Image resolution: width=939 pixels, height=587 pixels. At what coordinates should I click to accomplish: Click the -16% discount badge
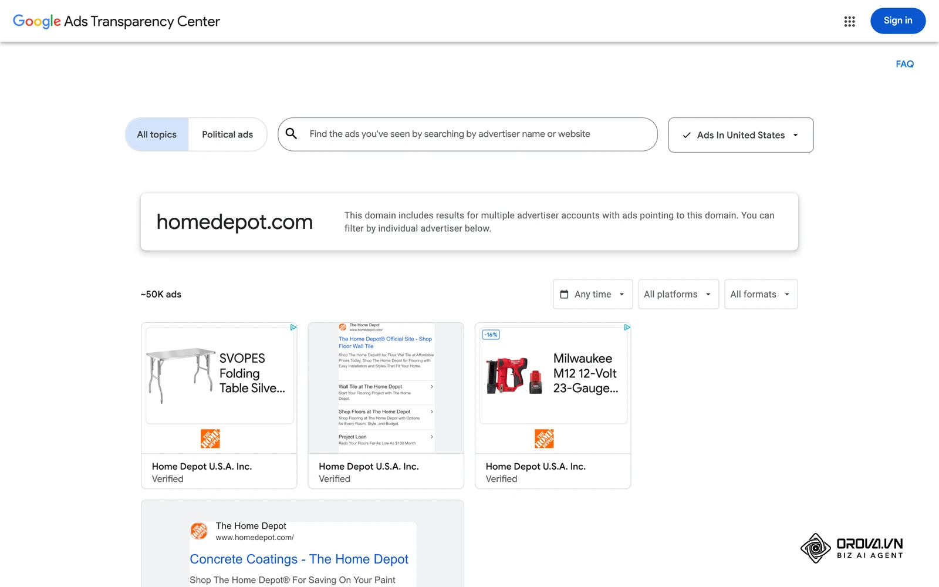coord(491,335)
